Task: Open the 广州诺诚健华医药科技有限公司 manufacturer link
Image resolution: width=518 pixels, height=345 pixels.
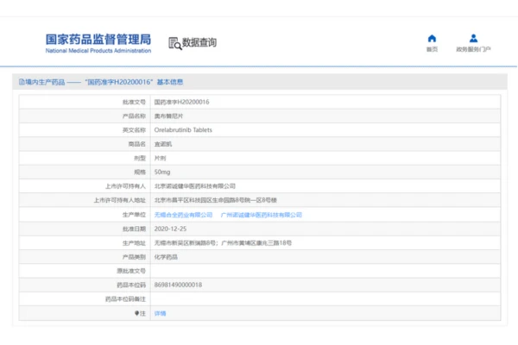Action: pyautogui.click(x=261, y=214)
